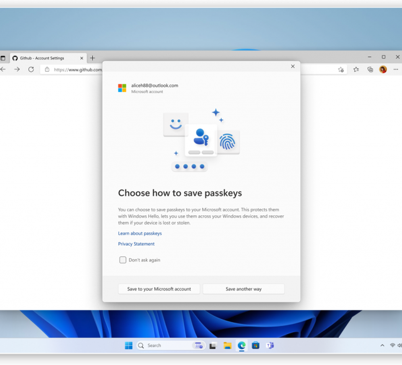402x365 pixels.
Task: Open the Learn about passkeys link
Action: point(140,233)
